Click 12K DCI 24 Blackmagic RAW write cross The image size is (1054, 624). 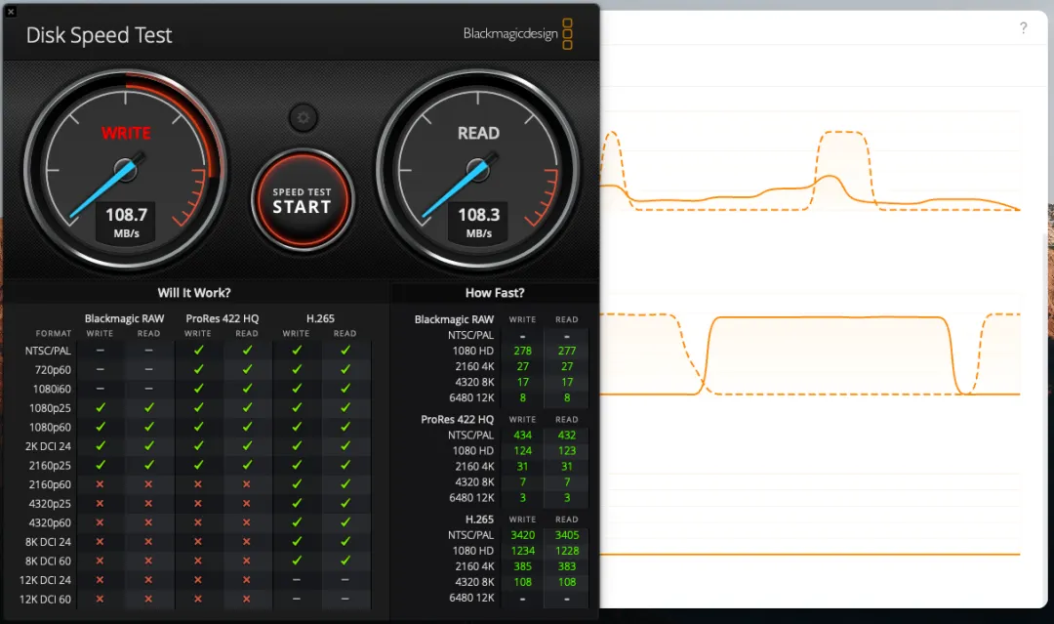click(x=101, y=580)
